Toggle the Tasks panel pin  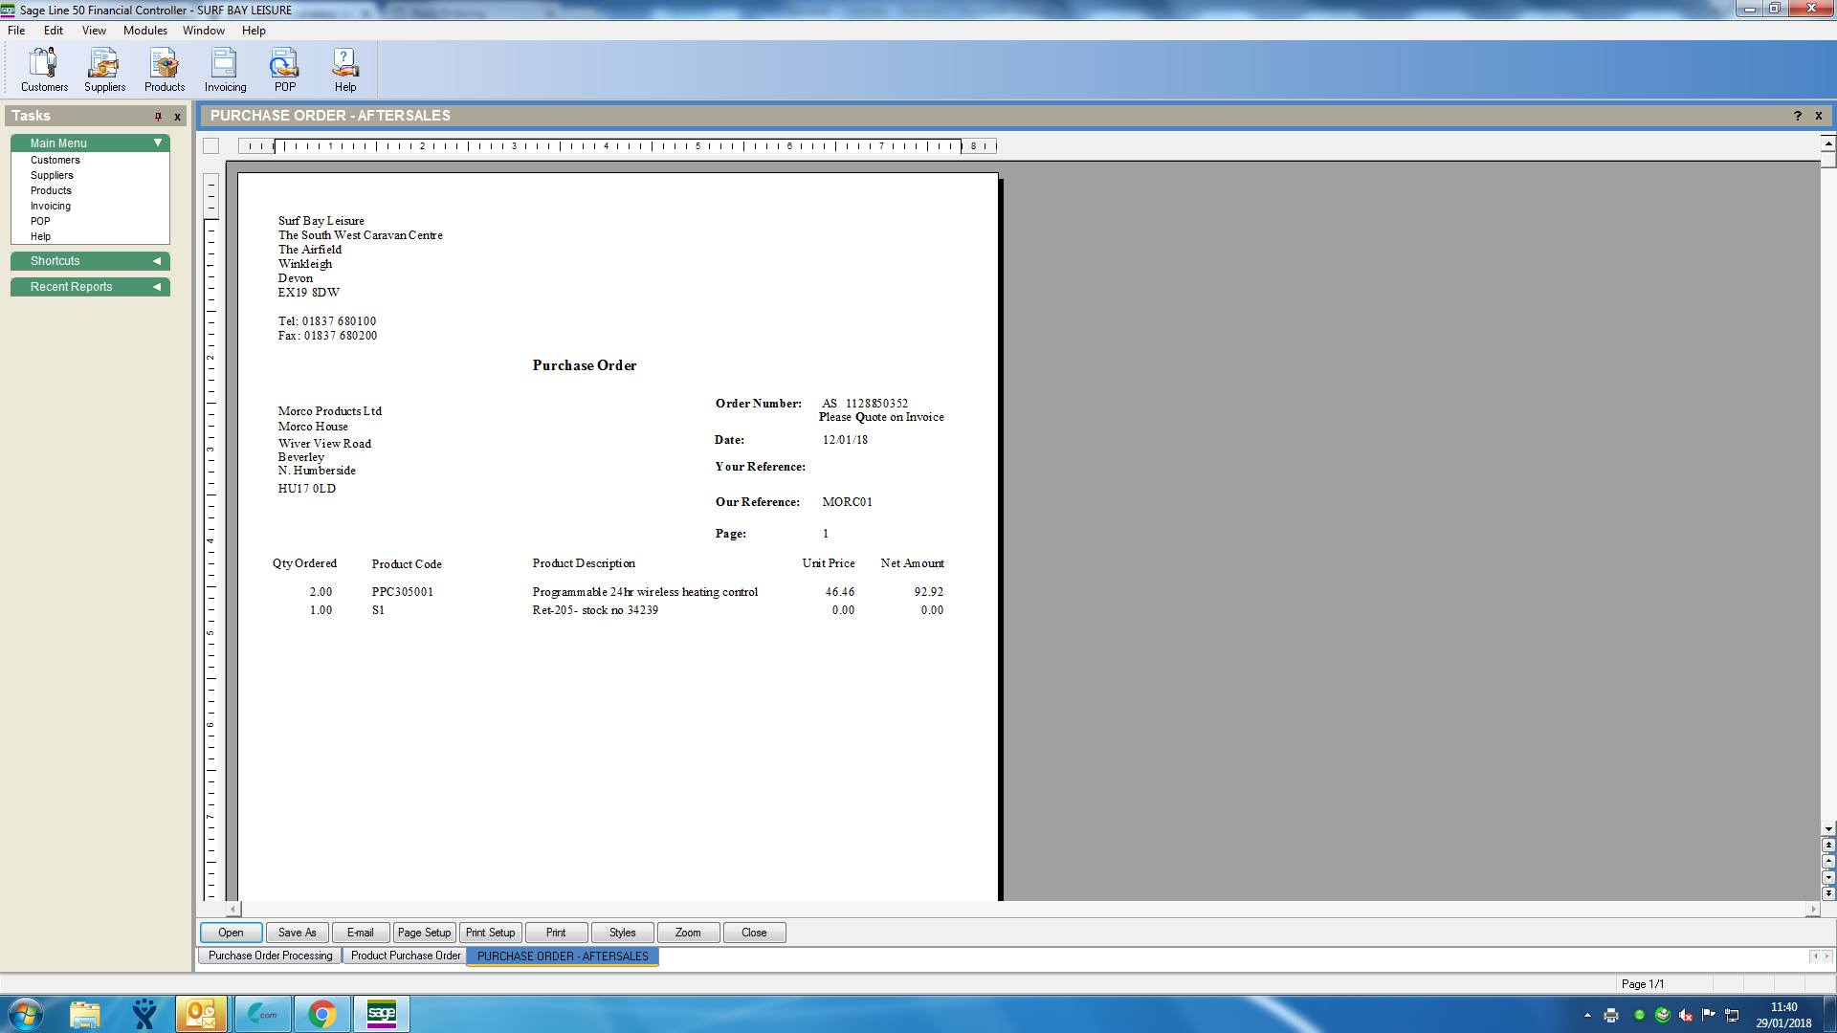[158, 117]
